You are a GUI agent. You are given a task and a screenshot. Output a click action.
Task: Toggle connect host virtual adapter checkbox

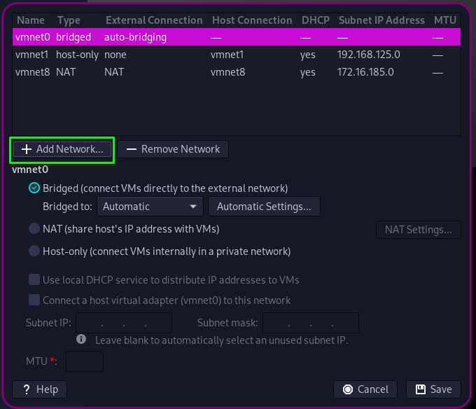[34, 300]
